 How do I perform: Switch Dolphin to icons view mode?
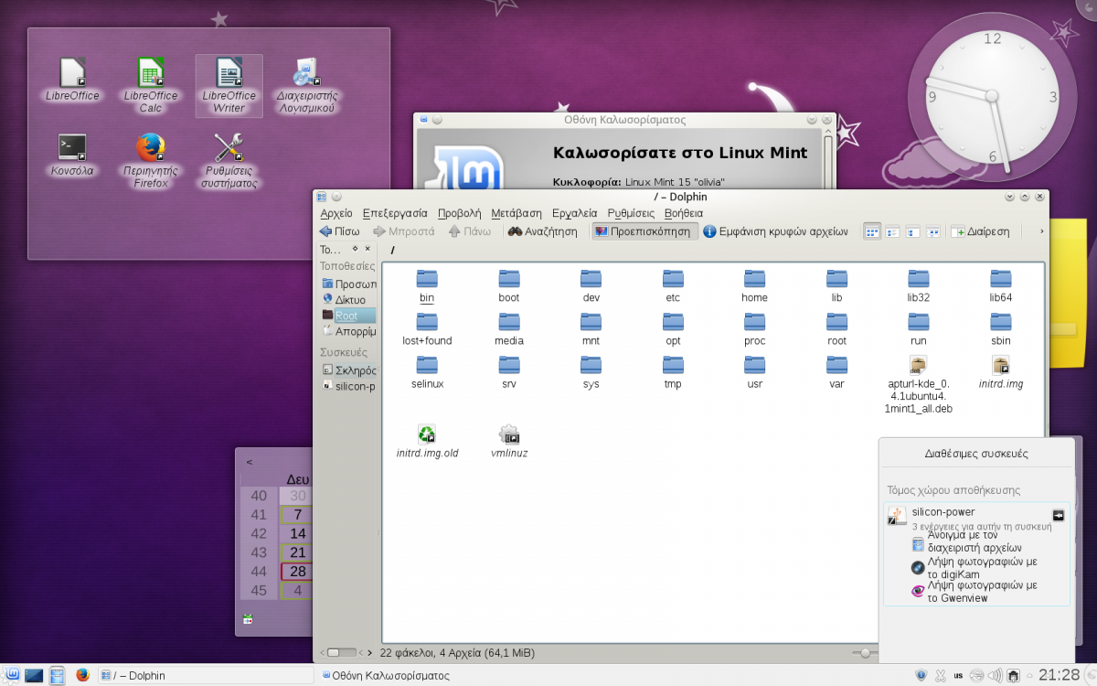(x=872, y=231)
